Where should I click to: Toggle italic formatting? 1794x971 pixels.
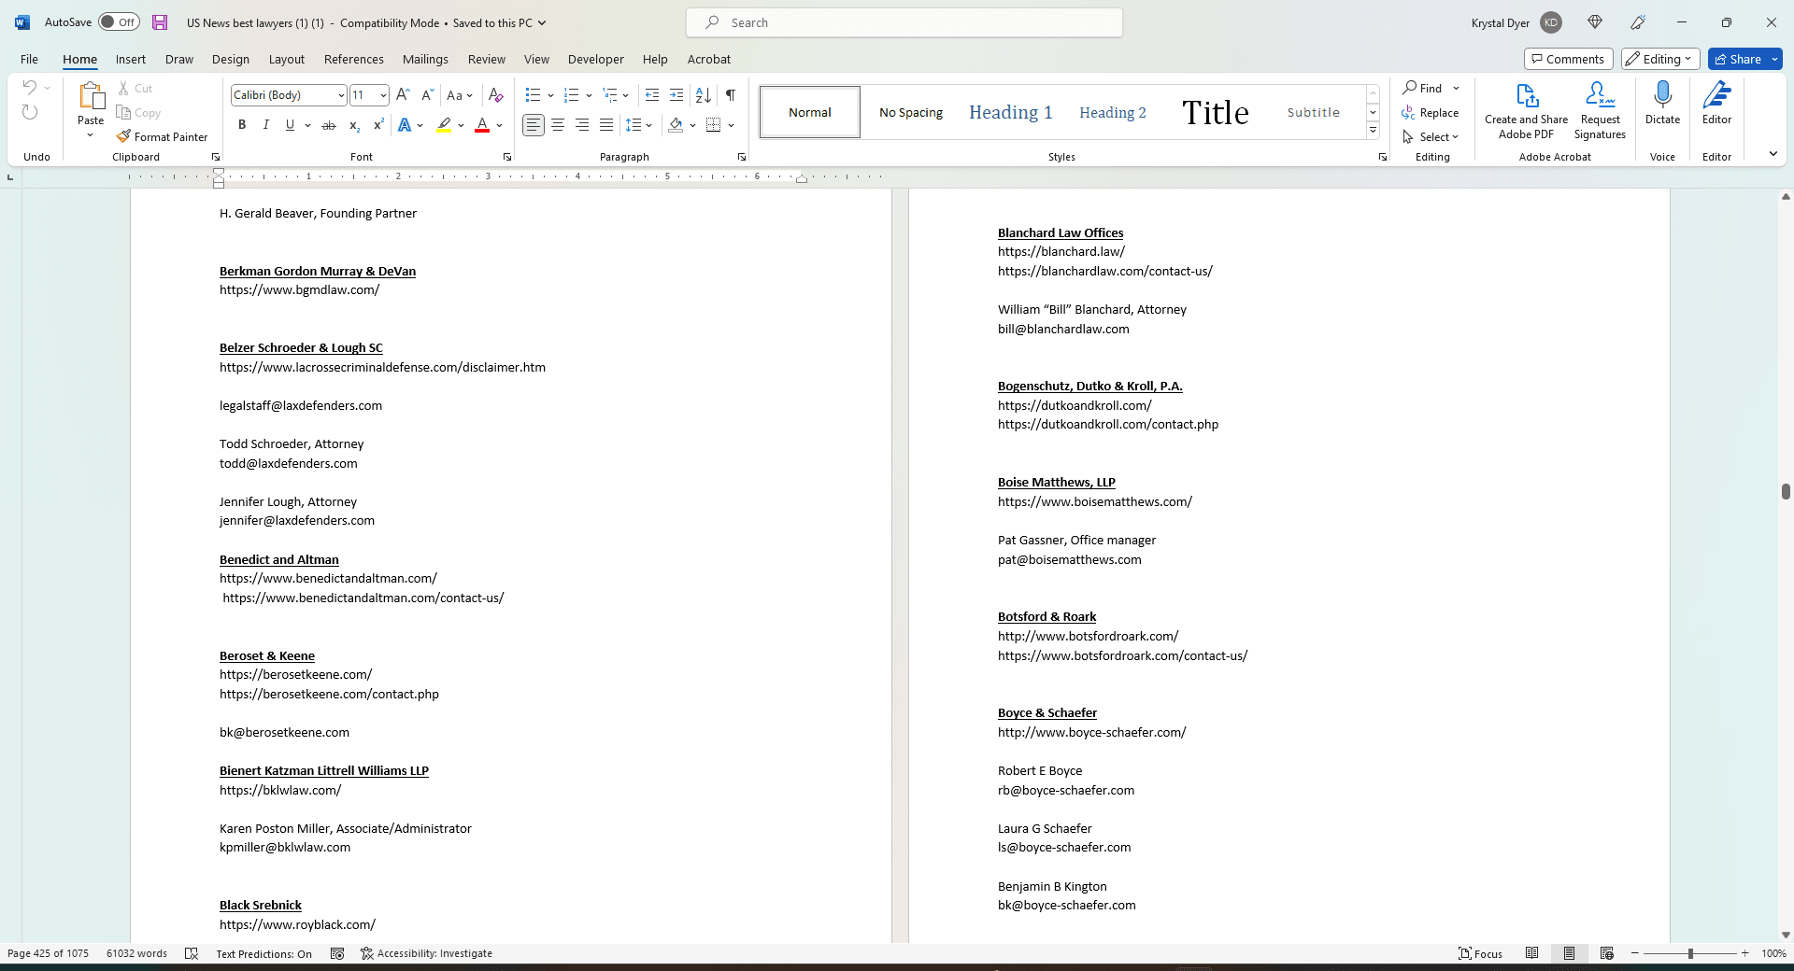pyautogui.click(x=265, y=125)
